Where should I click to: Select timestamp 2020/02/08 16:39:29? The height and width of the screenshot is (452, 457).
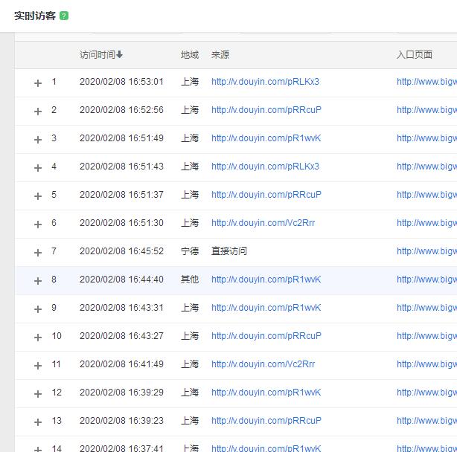click(121, 393)
